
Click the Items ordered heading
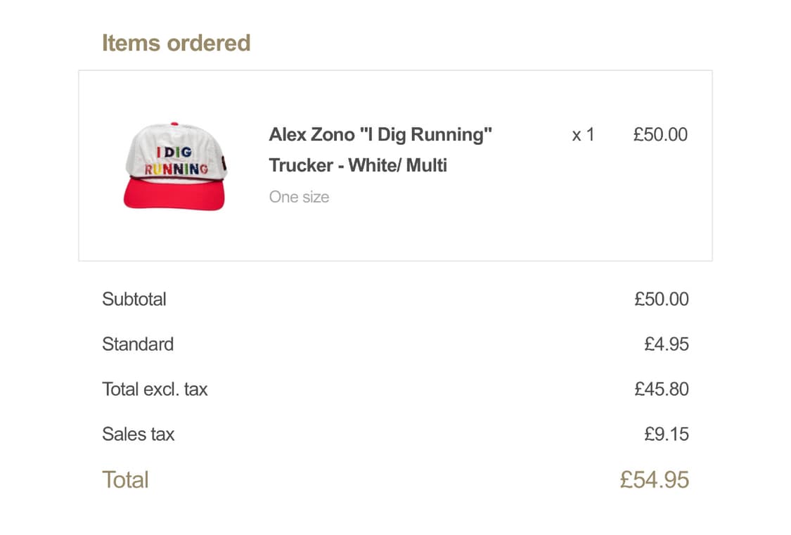pos(176,43)
